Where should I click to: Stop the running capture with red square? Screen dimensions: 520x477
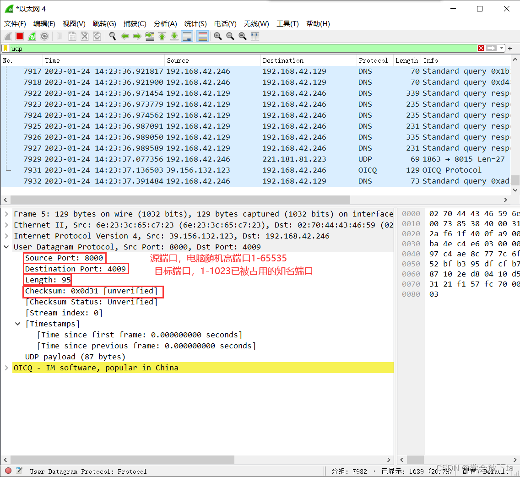coord(20,36)
